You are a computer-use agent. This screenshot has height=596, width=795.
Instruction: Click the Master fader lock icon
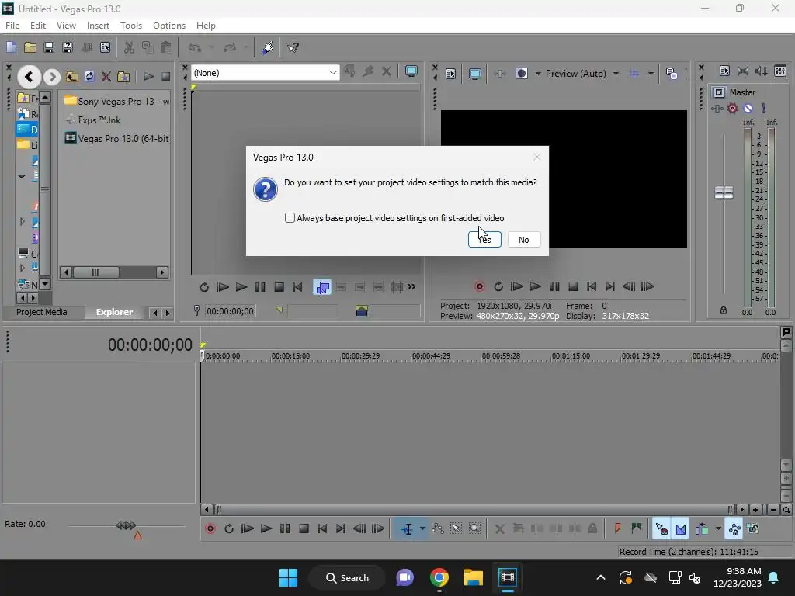tap(724, 310)
